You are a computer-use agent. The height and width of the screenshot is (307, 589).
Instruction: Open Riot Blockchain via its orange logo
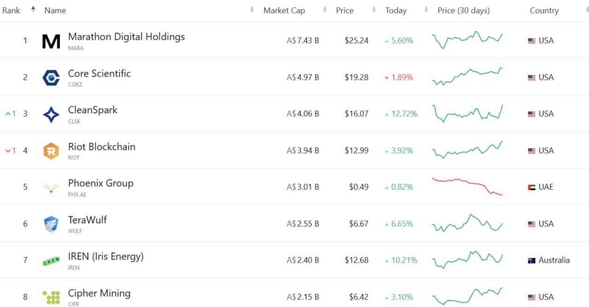tap(51, 150)
